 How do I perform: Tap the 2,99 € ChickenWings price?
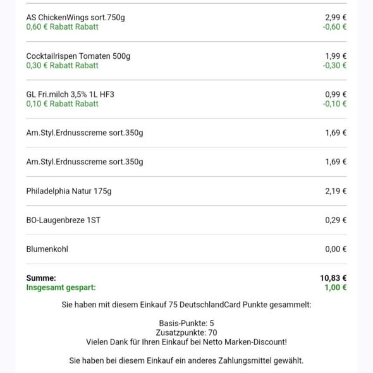point(336,17)
